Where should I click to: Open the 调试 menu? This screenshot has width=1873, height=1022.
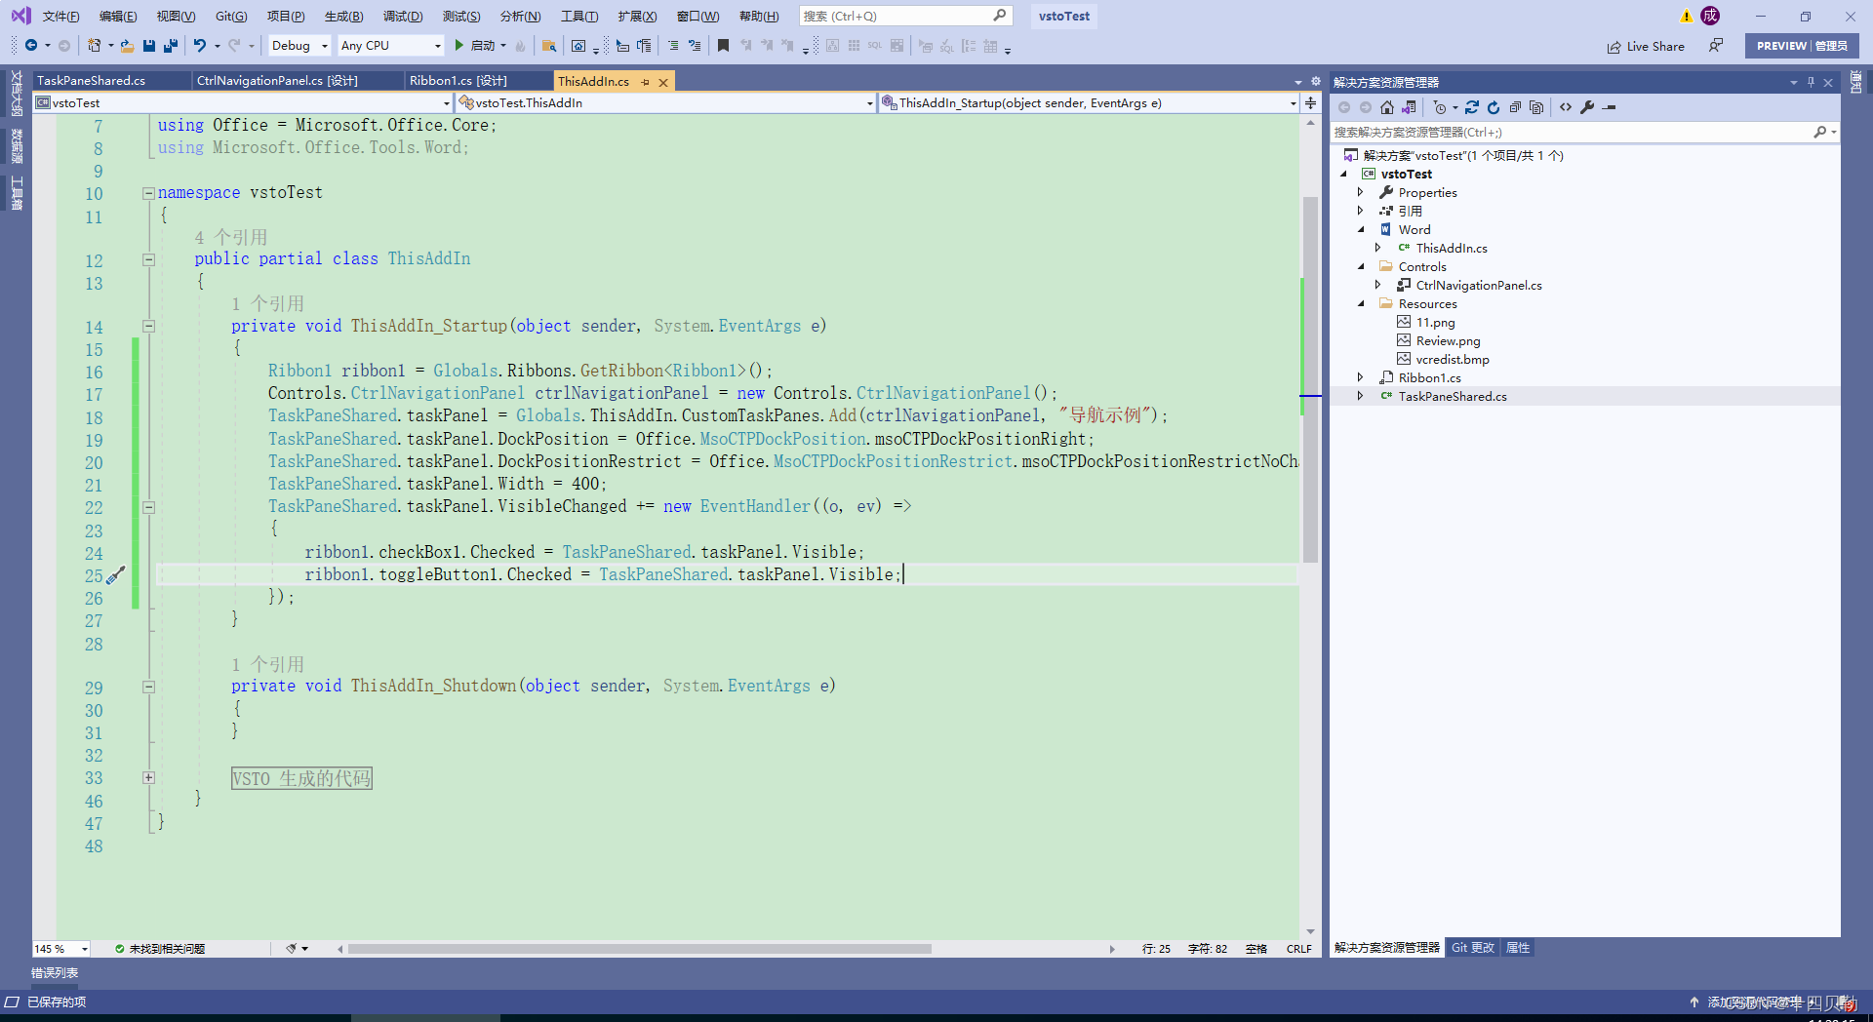coord(402,16)
